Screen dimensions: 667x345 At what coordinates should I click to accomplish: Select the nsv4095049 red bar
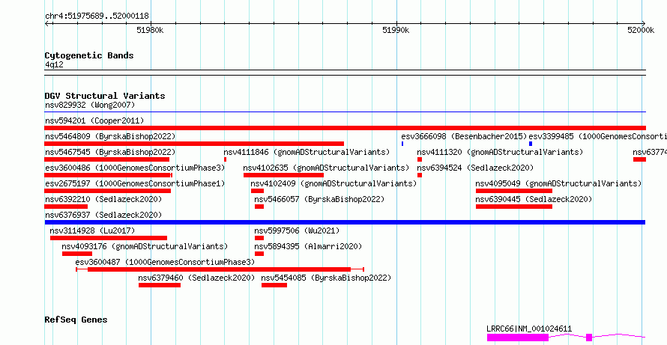pos(514,191)
